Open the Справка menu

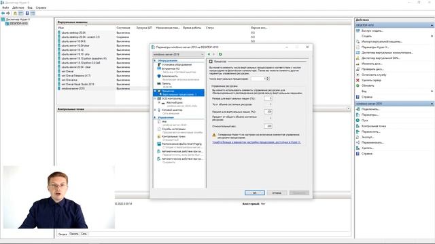point(41,7)
